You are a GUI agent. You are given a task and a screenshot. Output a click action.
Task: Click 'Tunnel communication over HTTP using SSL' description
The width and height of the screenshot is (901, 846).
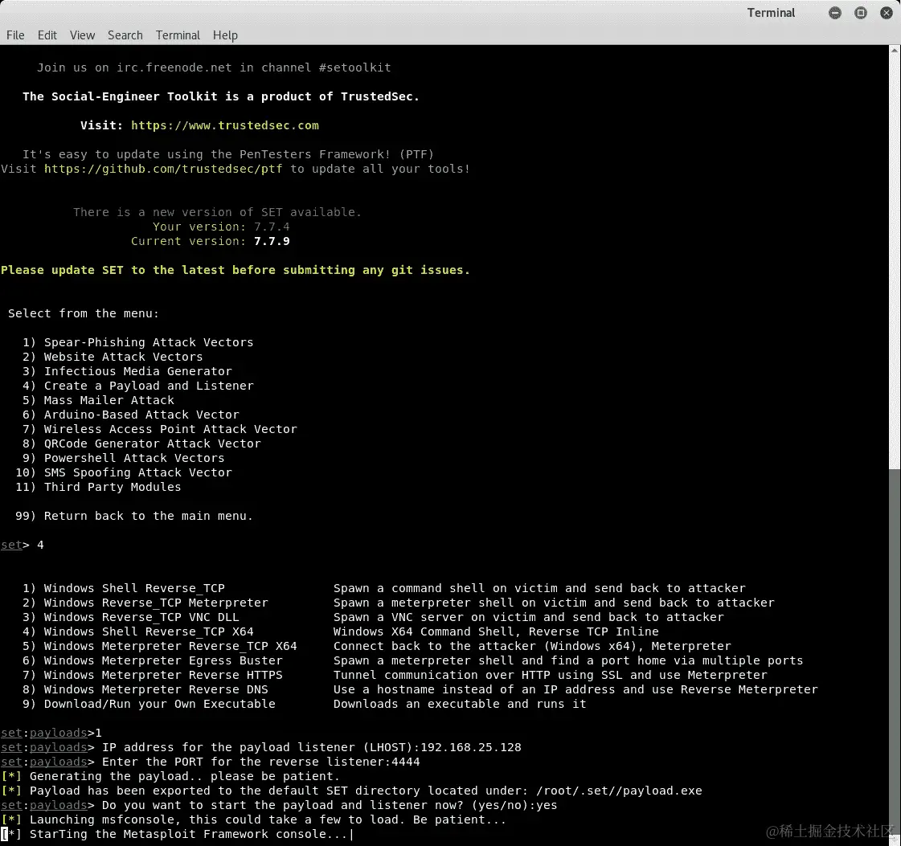click(550, 675)
